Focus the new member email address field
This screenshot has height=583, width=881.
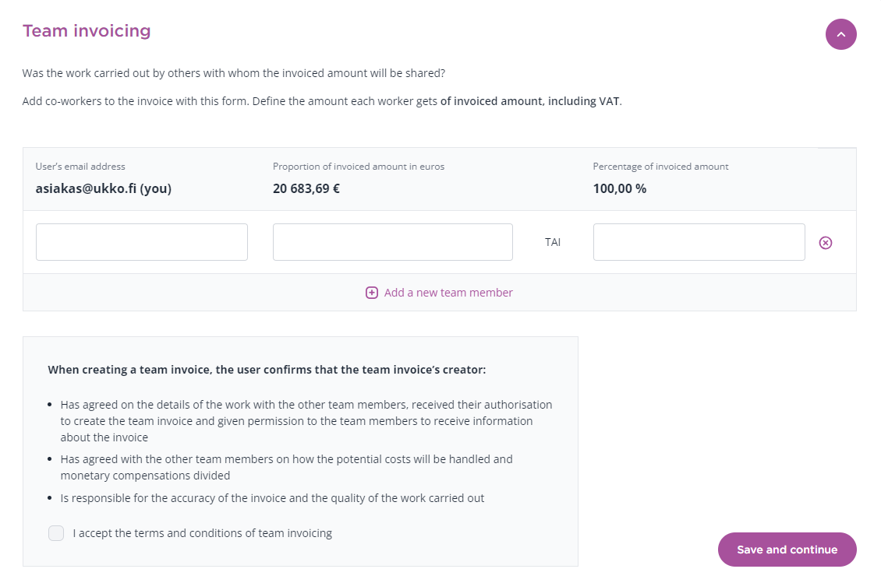pyautogui.click(x=142, y=242)
